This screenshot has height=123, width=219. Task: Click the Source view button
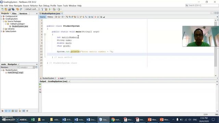(42, 17)
